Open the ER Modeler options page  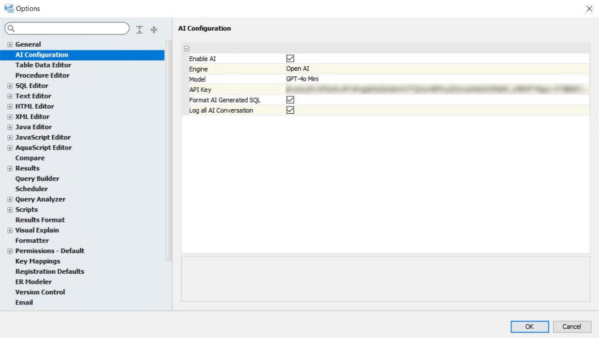tap(33, 282)
